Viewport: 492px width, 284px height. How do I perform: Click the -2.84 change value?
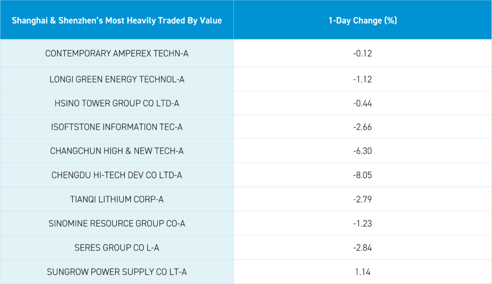362,248
